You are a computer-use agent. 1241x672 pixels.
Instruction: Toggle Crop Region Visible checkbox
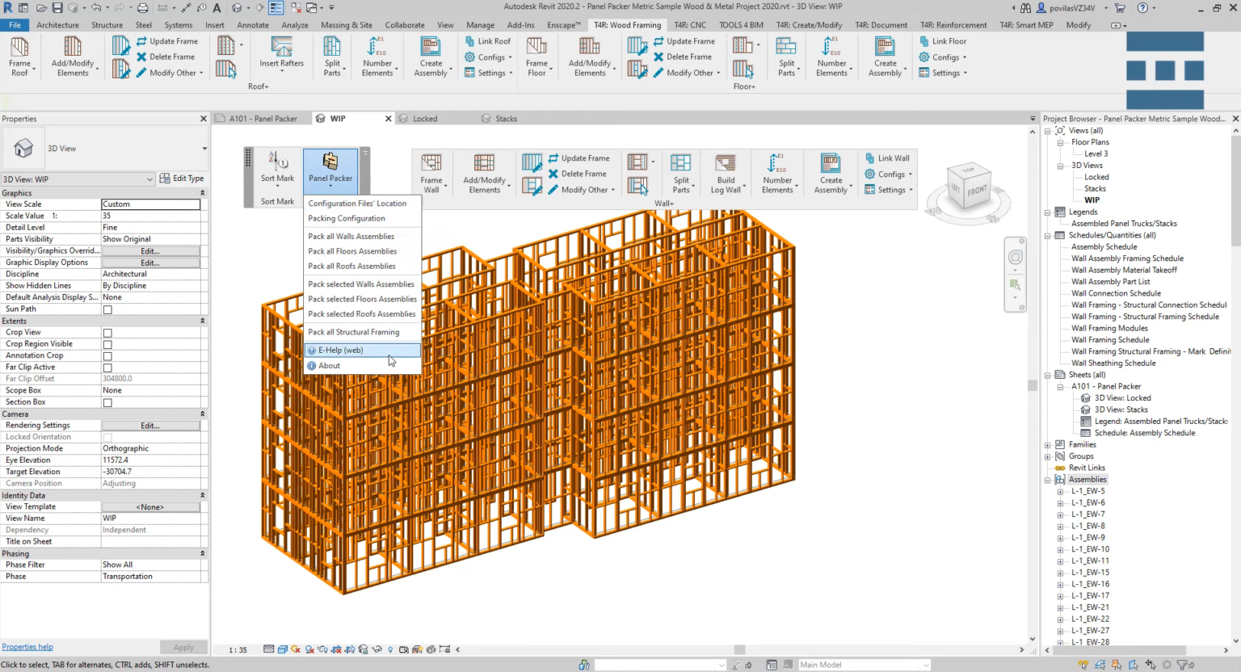tap(107, 345)
